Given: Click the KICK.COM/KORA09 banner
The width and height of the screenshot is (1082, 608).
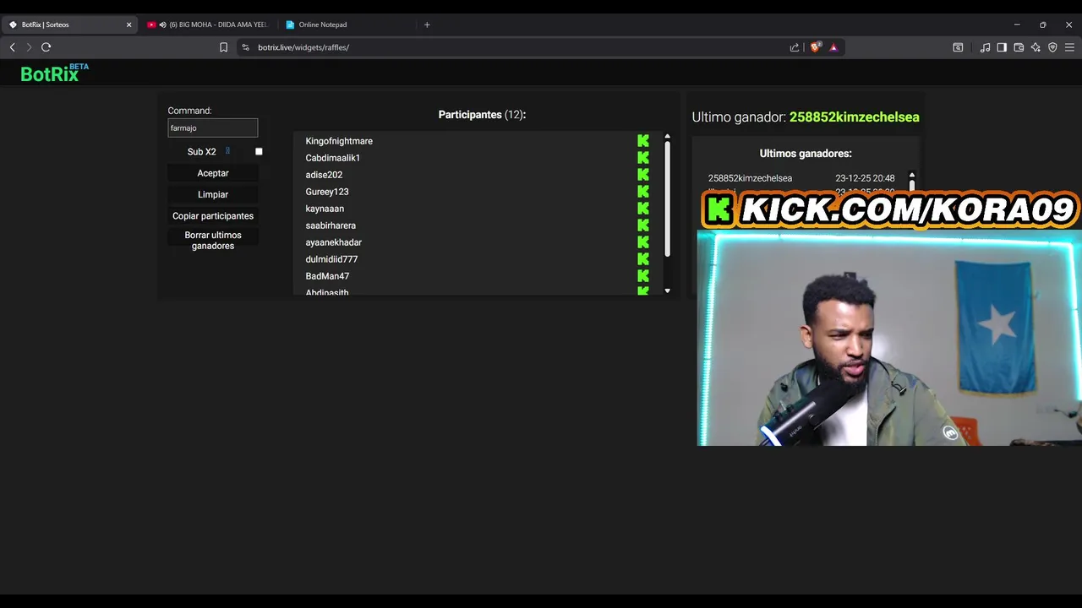Looking at the screenshot, I should [890, 209].
